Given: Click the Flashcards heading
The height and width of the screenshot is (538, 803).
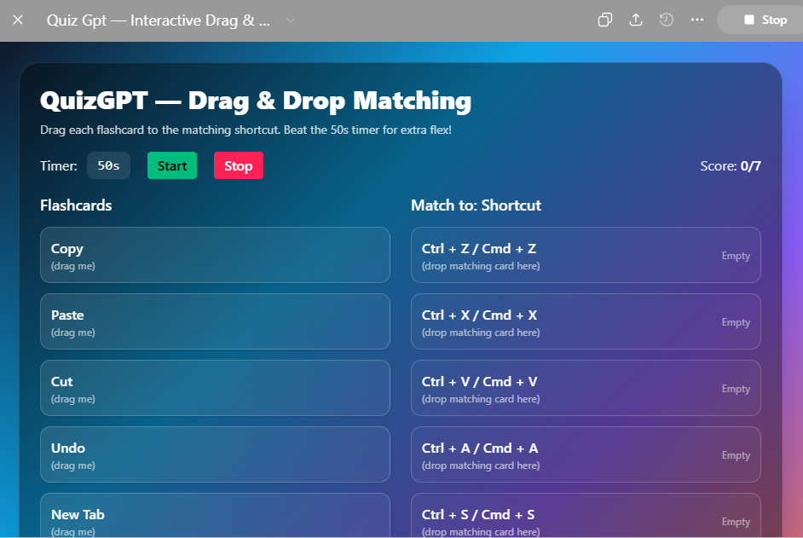Looking at the screenshot, I should click(76, 205).
